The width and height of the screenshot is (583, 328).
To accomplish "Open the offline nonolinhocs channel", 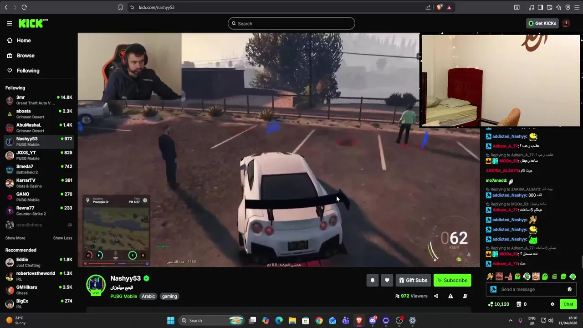I will point(39,225).
